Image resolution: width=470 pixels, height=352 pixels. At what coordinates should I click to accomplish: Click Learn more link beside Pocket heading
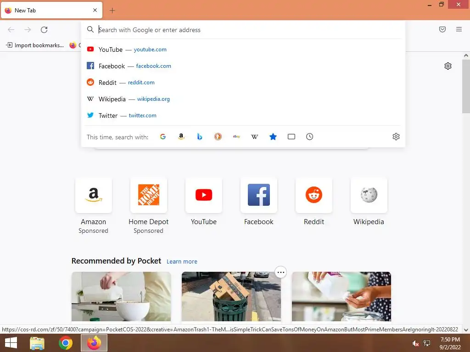(182, 262)
